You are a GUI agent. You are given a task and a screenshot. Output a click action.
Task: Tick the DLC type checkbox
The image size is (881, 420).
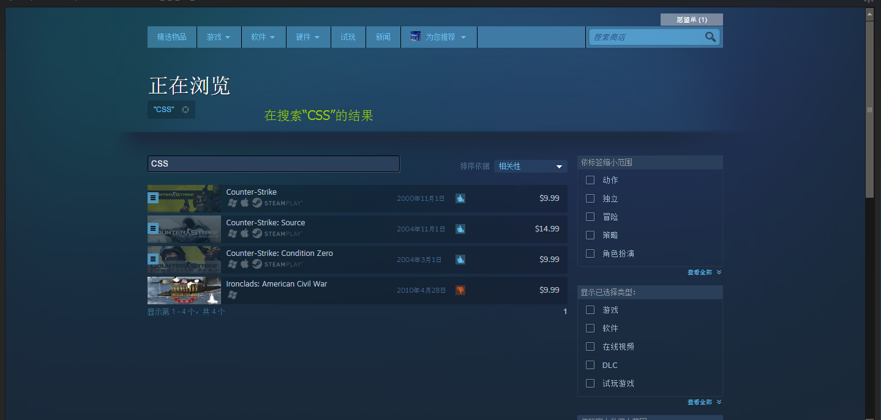pos(590,365)
